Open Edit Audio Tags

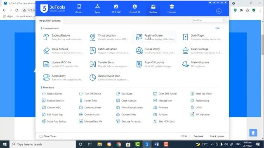(52, 114)
